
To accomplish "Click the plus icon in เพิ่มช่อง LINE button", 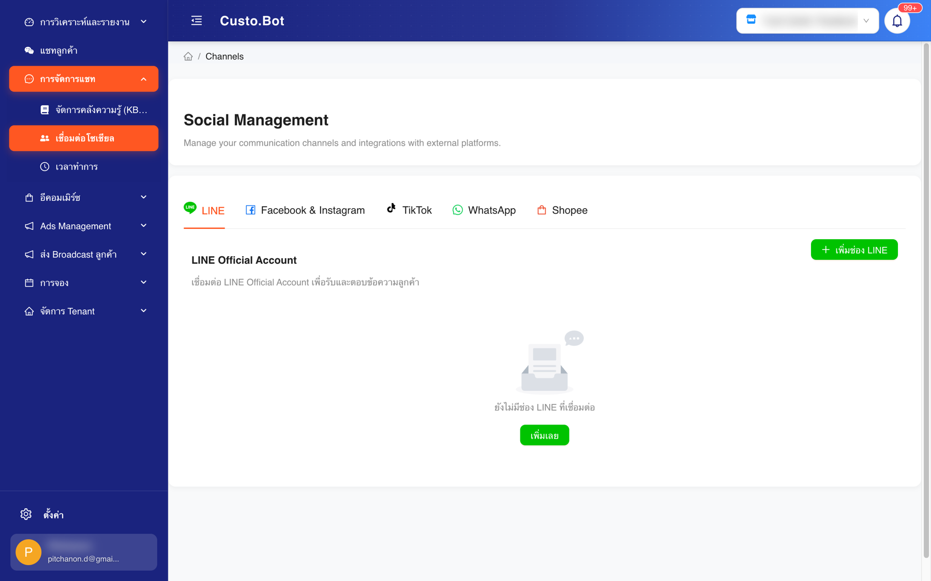I will [x=825, y=250].
